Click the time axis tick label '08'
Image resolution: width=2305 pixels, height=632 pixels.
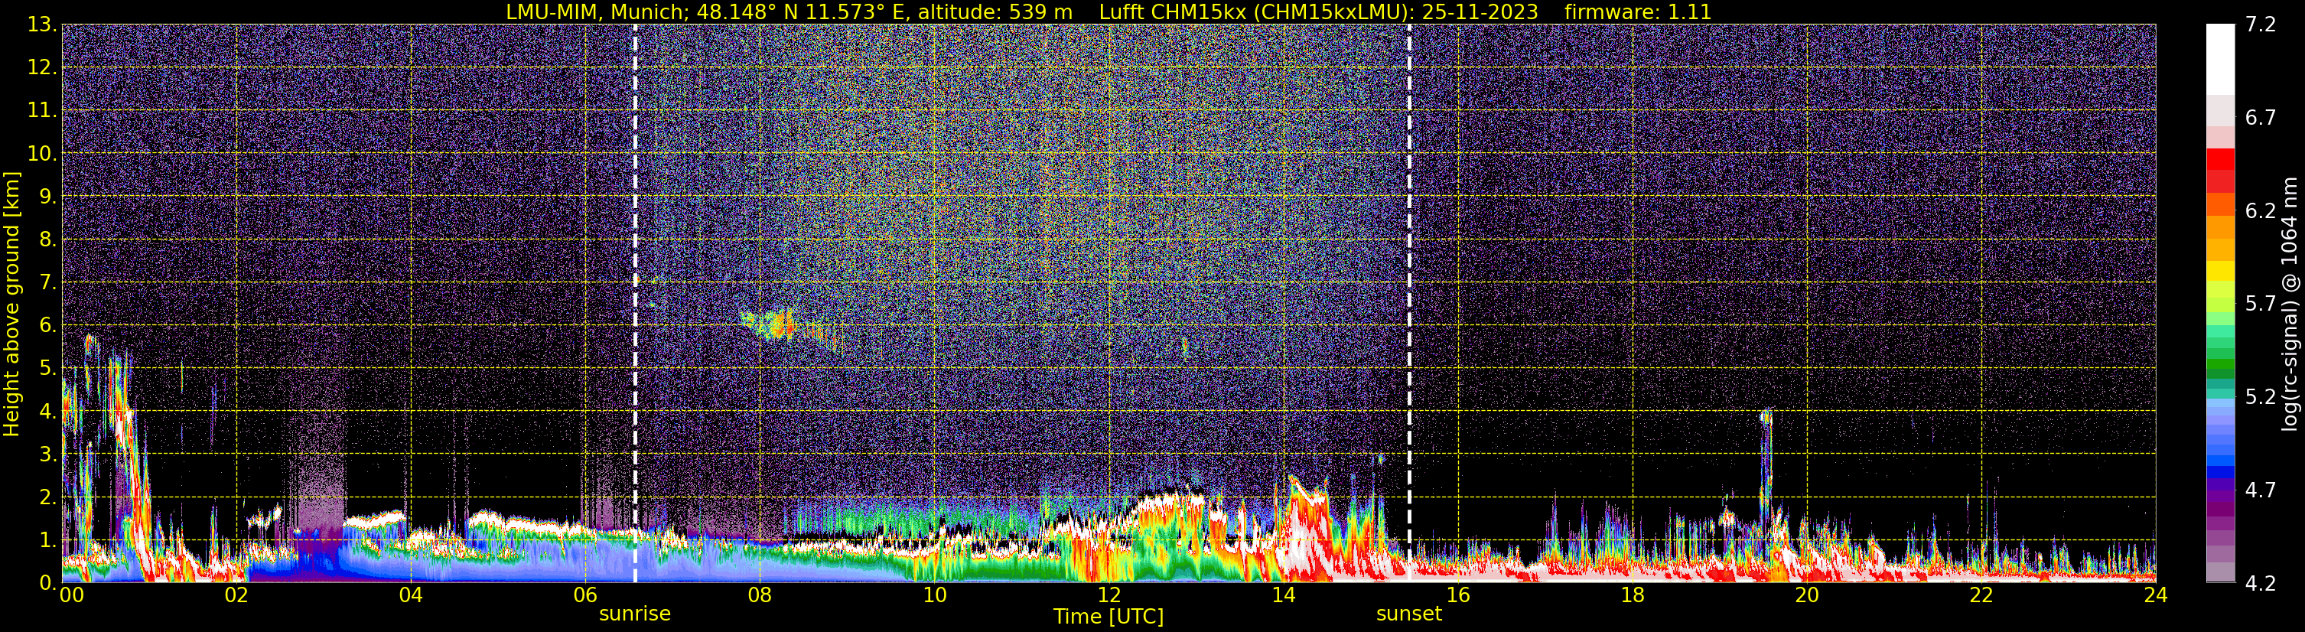[x=760, y=595]
